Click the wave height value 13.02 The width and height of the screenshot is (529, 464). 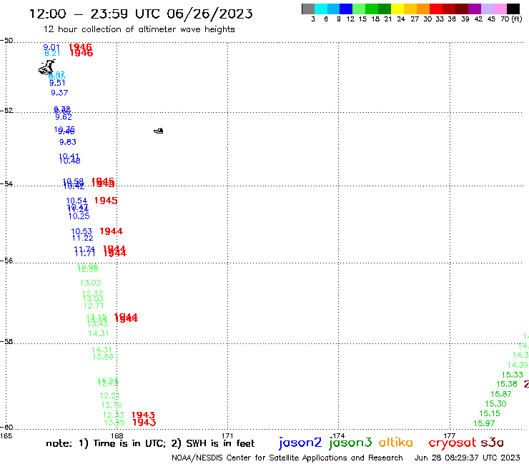pyautogui.click(x=90, y=283)
